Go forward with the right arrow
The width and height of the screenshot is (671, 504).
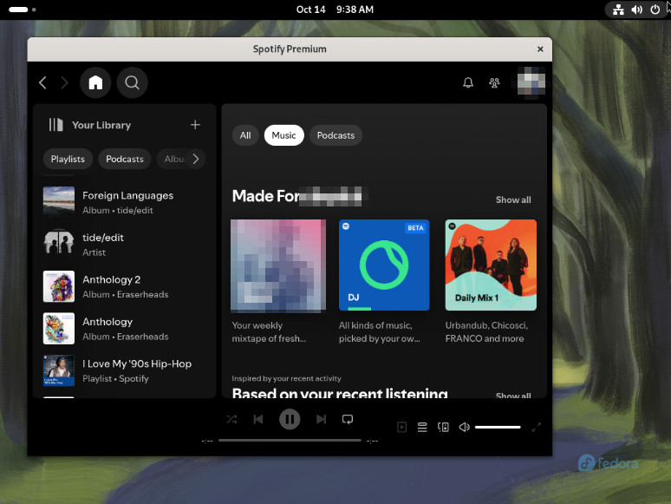[x=64, y=82]
